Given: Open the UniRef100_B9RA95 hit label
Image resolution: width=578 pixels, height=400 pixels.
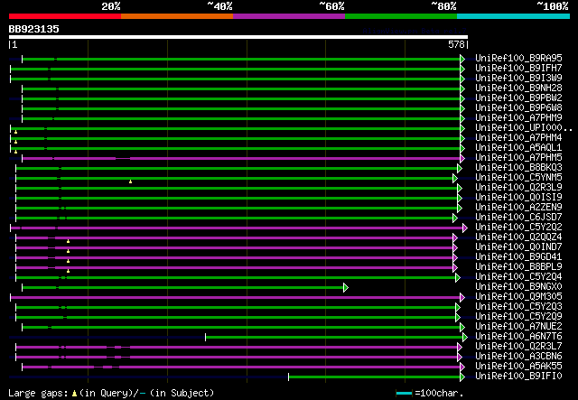Looking at the screenshot, I should point(518,58).
